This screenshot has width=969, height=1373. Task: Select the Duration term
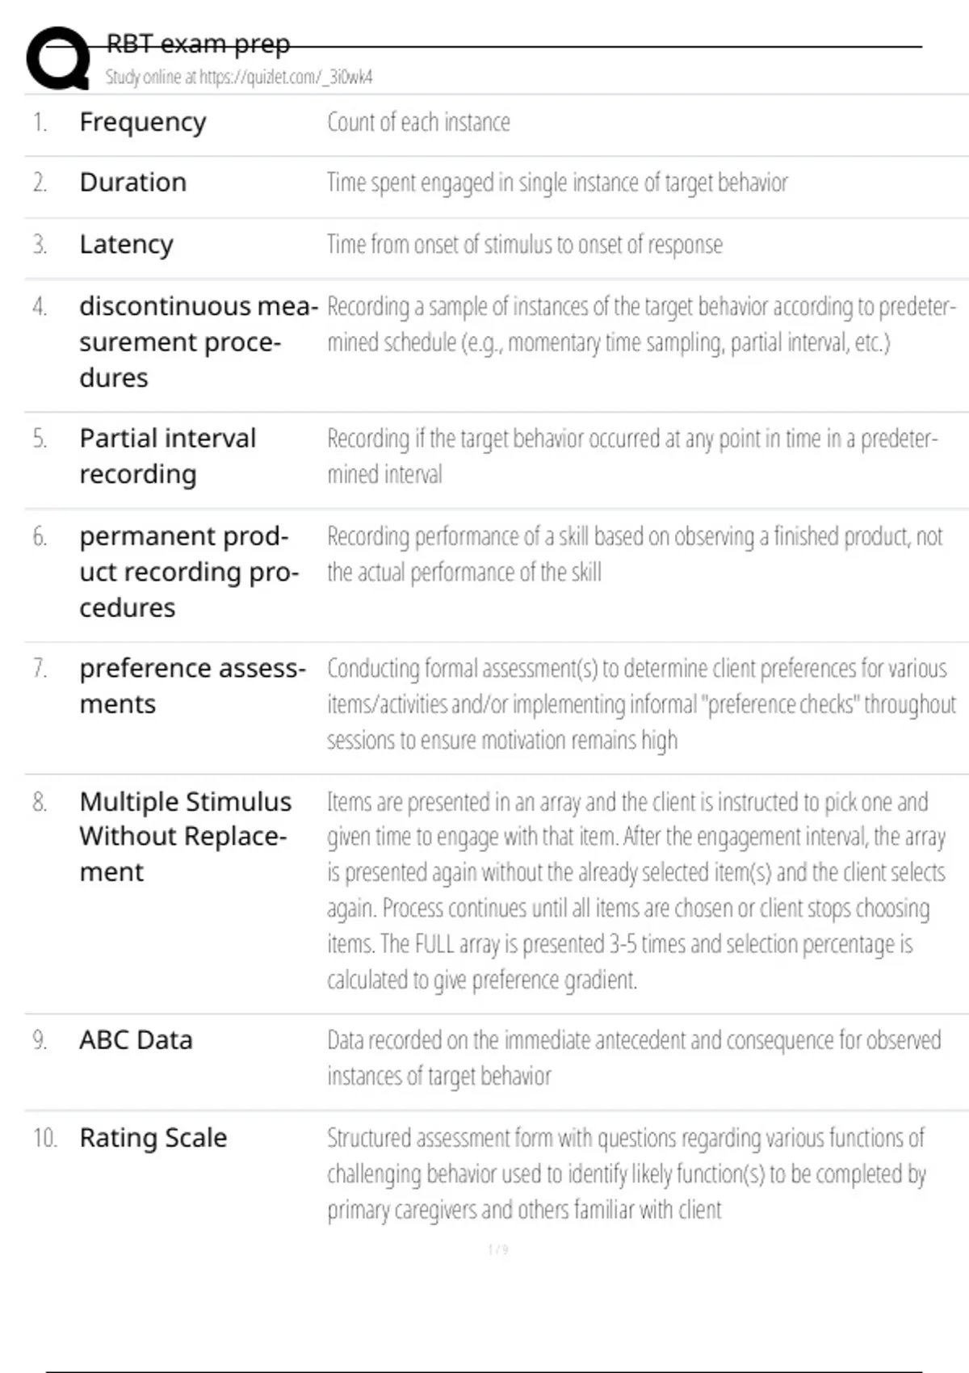point(133,183)
